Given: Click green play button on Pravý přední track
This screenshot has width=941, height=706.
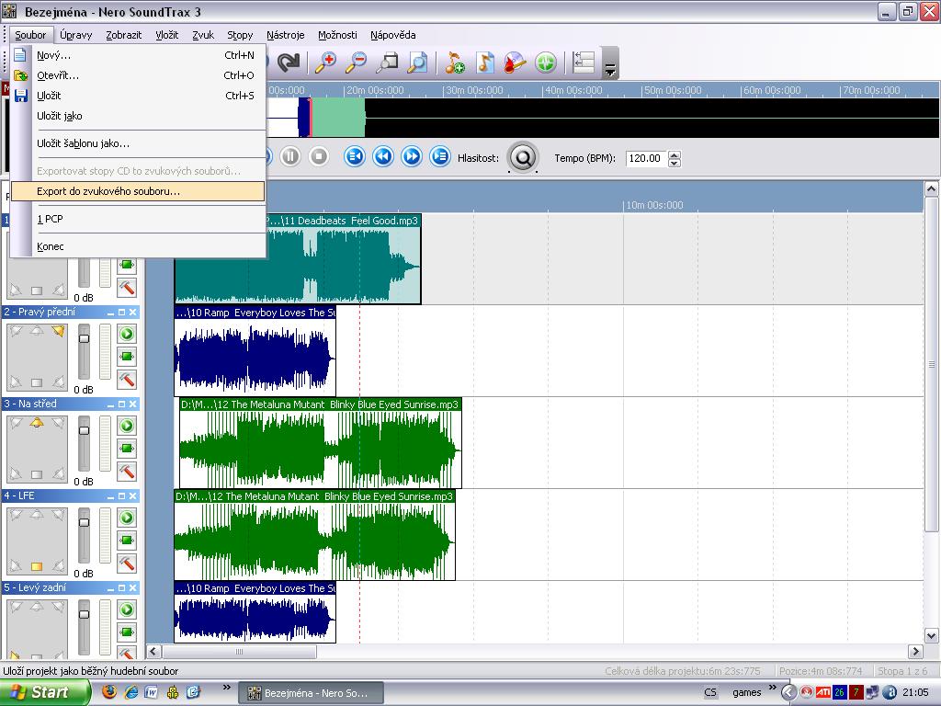Looking at the screenshot, I should pyautogui.click(x=127, y=334).
